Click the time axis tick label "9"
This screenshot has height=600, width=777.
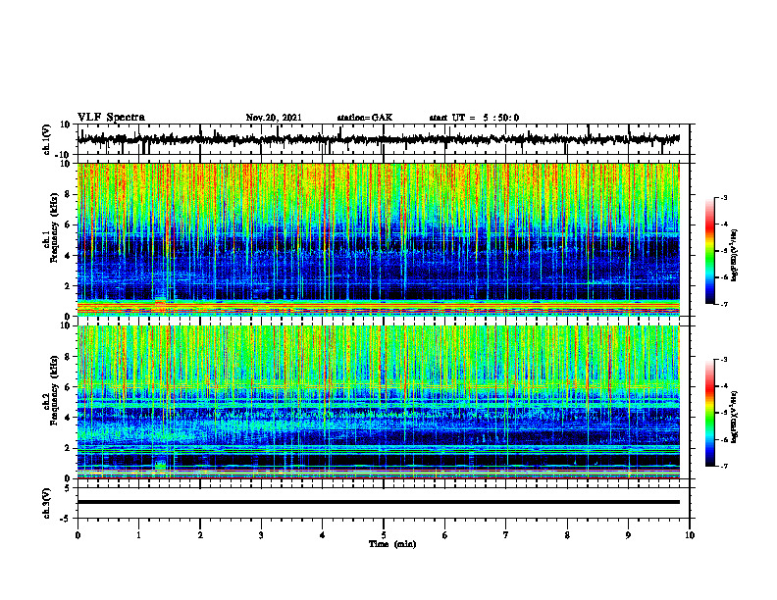pyautogui.click(x=628, y=535)
